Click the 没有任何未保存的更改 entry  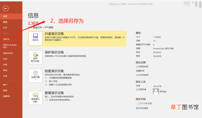[58, 100]
